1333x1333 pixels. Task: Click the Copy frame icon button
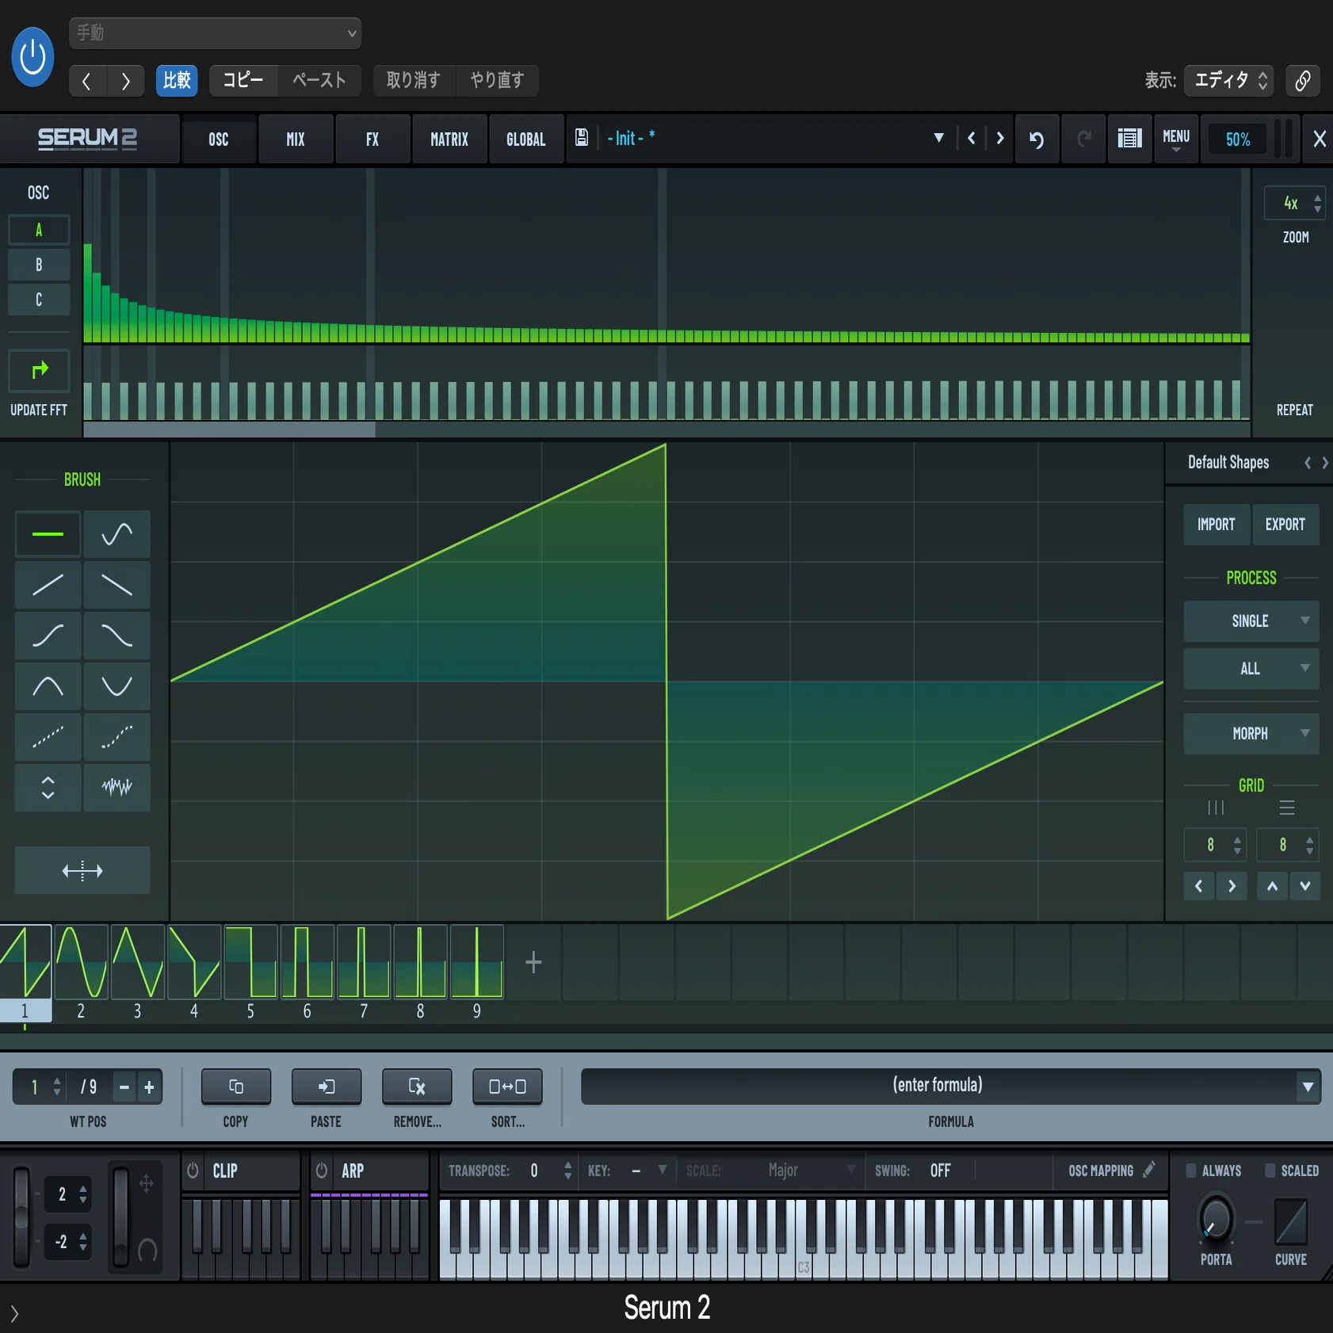(x=235, y=1087)
